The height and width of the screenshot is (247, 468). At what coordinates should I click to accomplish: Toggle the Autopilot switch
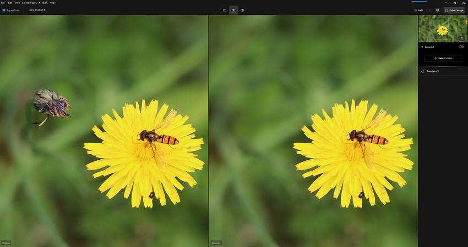pos(461,47)
